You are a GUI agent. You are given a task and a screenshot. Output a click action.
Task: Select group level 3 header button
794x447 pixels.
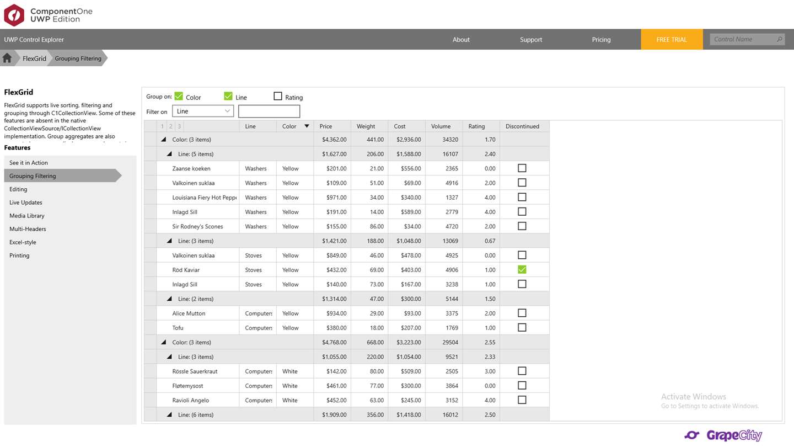coord(179,126)
